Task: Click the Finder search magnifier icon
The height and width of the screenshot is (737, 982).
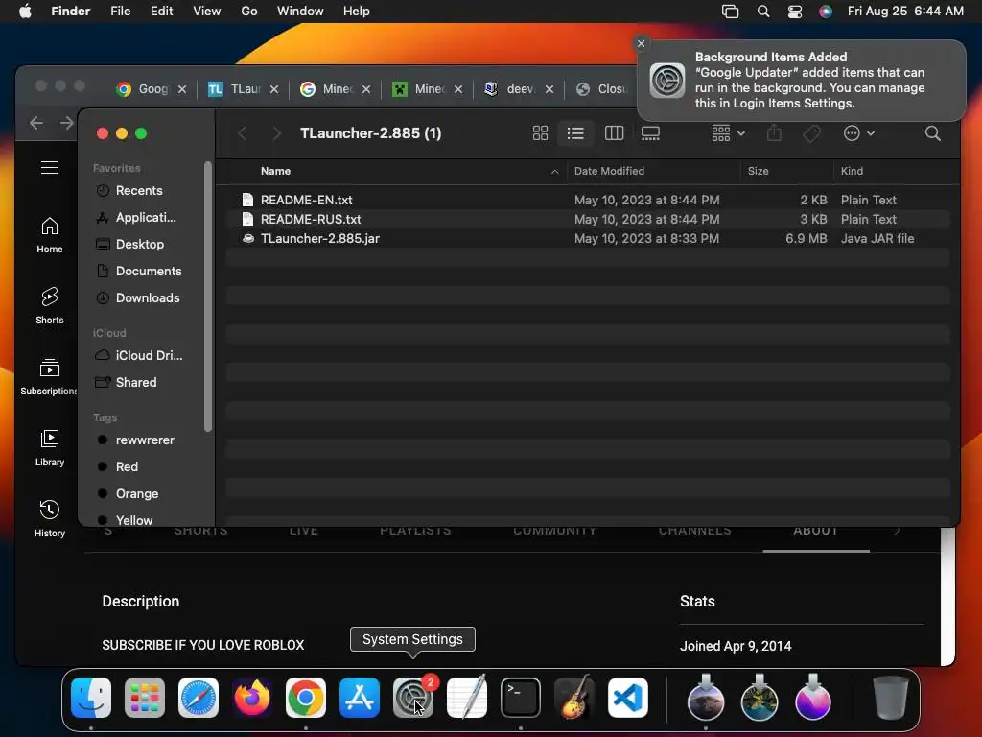Action: [932, 132]
